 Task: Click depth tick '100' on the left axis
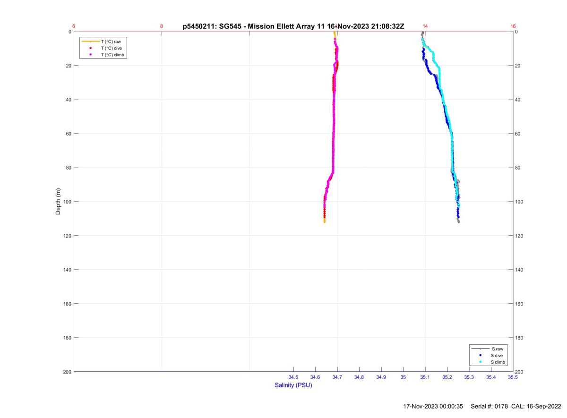(x=67, y=202)
